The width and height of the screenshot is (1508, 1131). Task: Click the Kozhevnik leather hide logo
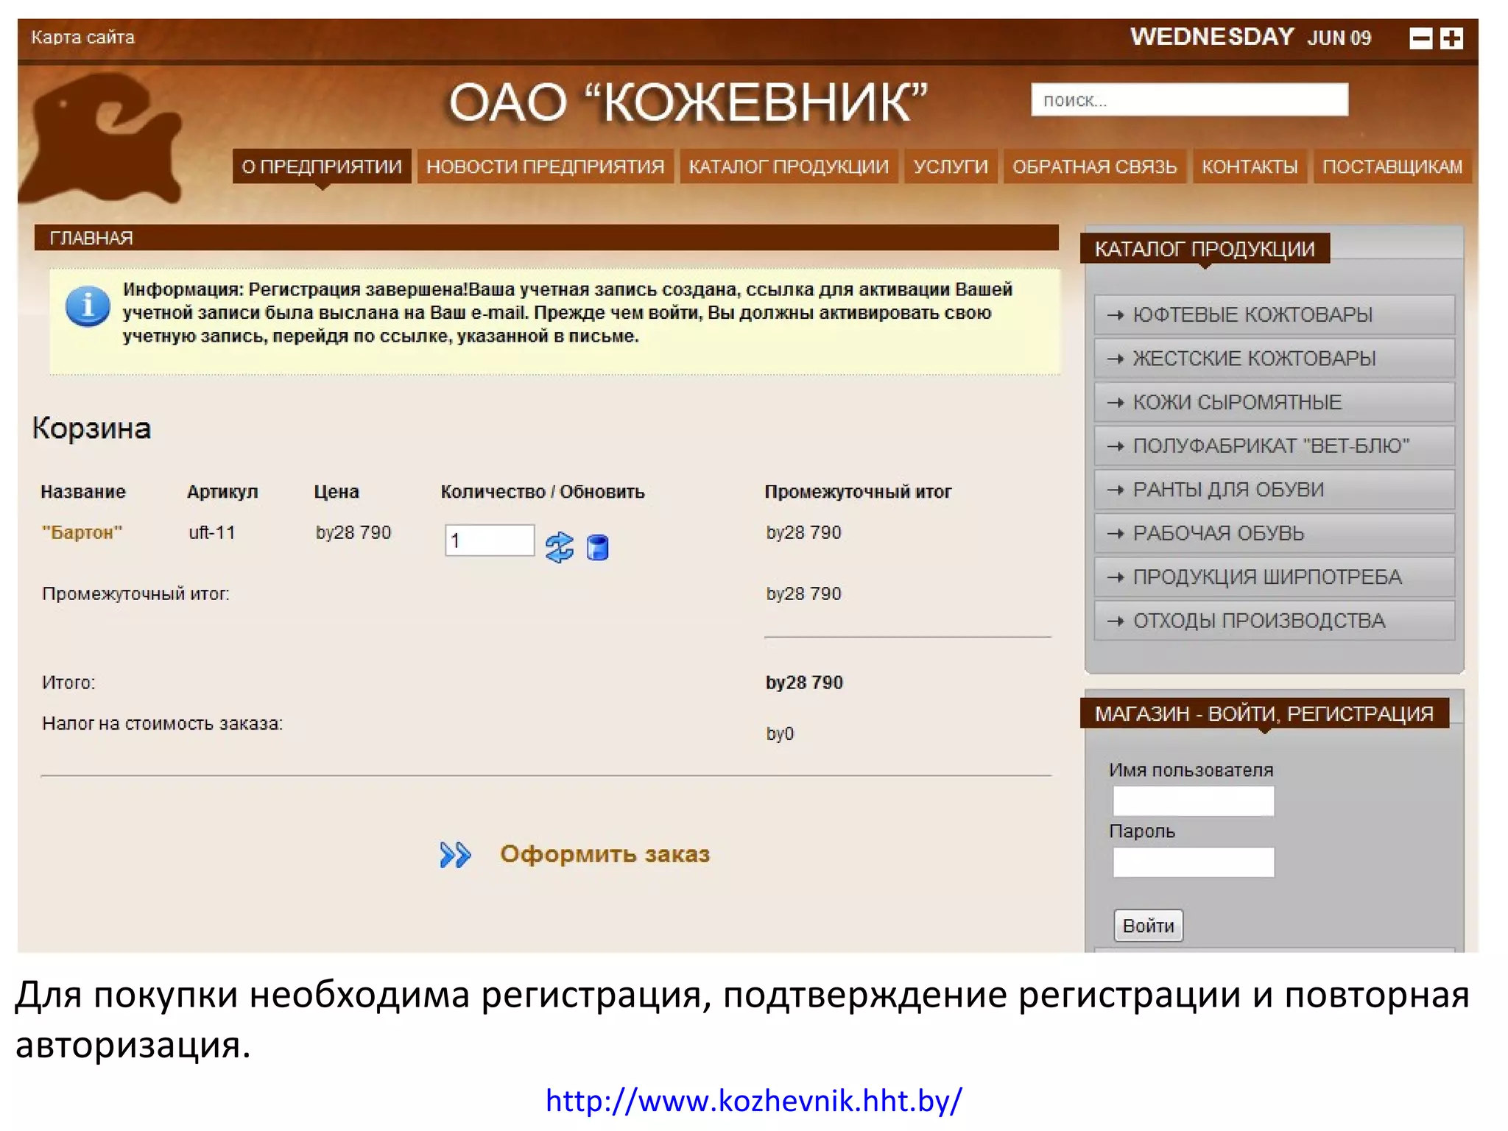tap(101, 140)
